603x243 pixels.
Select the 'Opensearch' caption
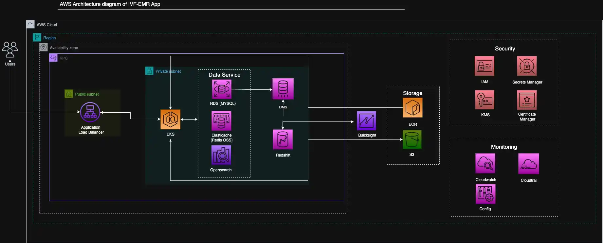221,170
